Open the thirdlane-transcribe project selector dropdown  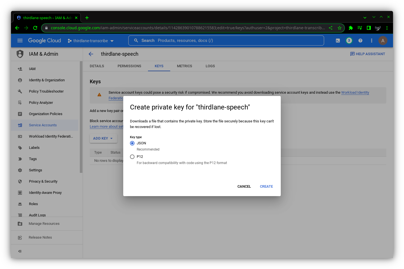pos(91,41)
